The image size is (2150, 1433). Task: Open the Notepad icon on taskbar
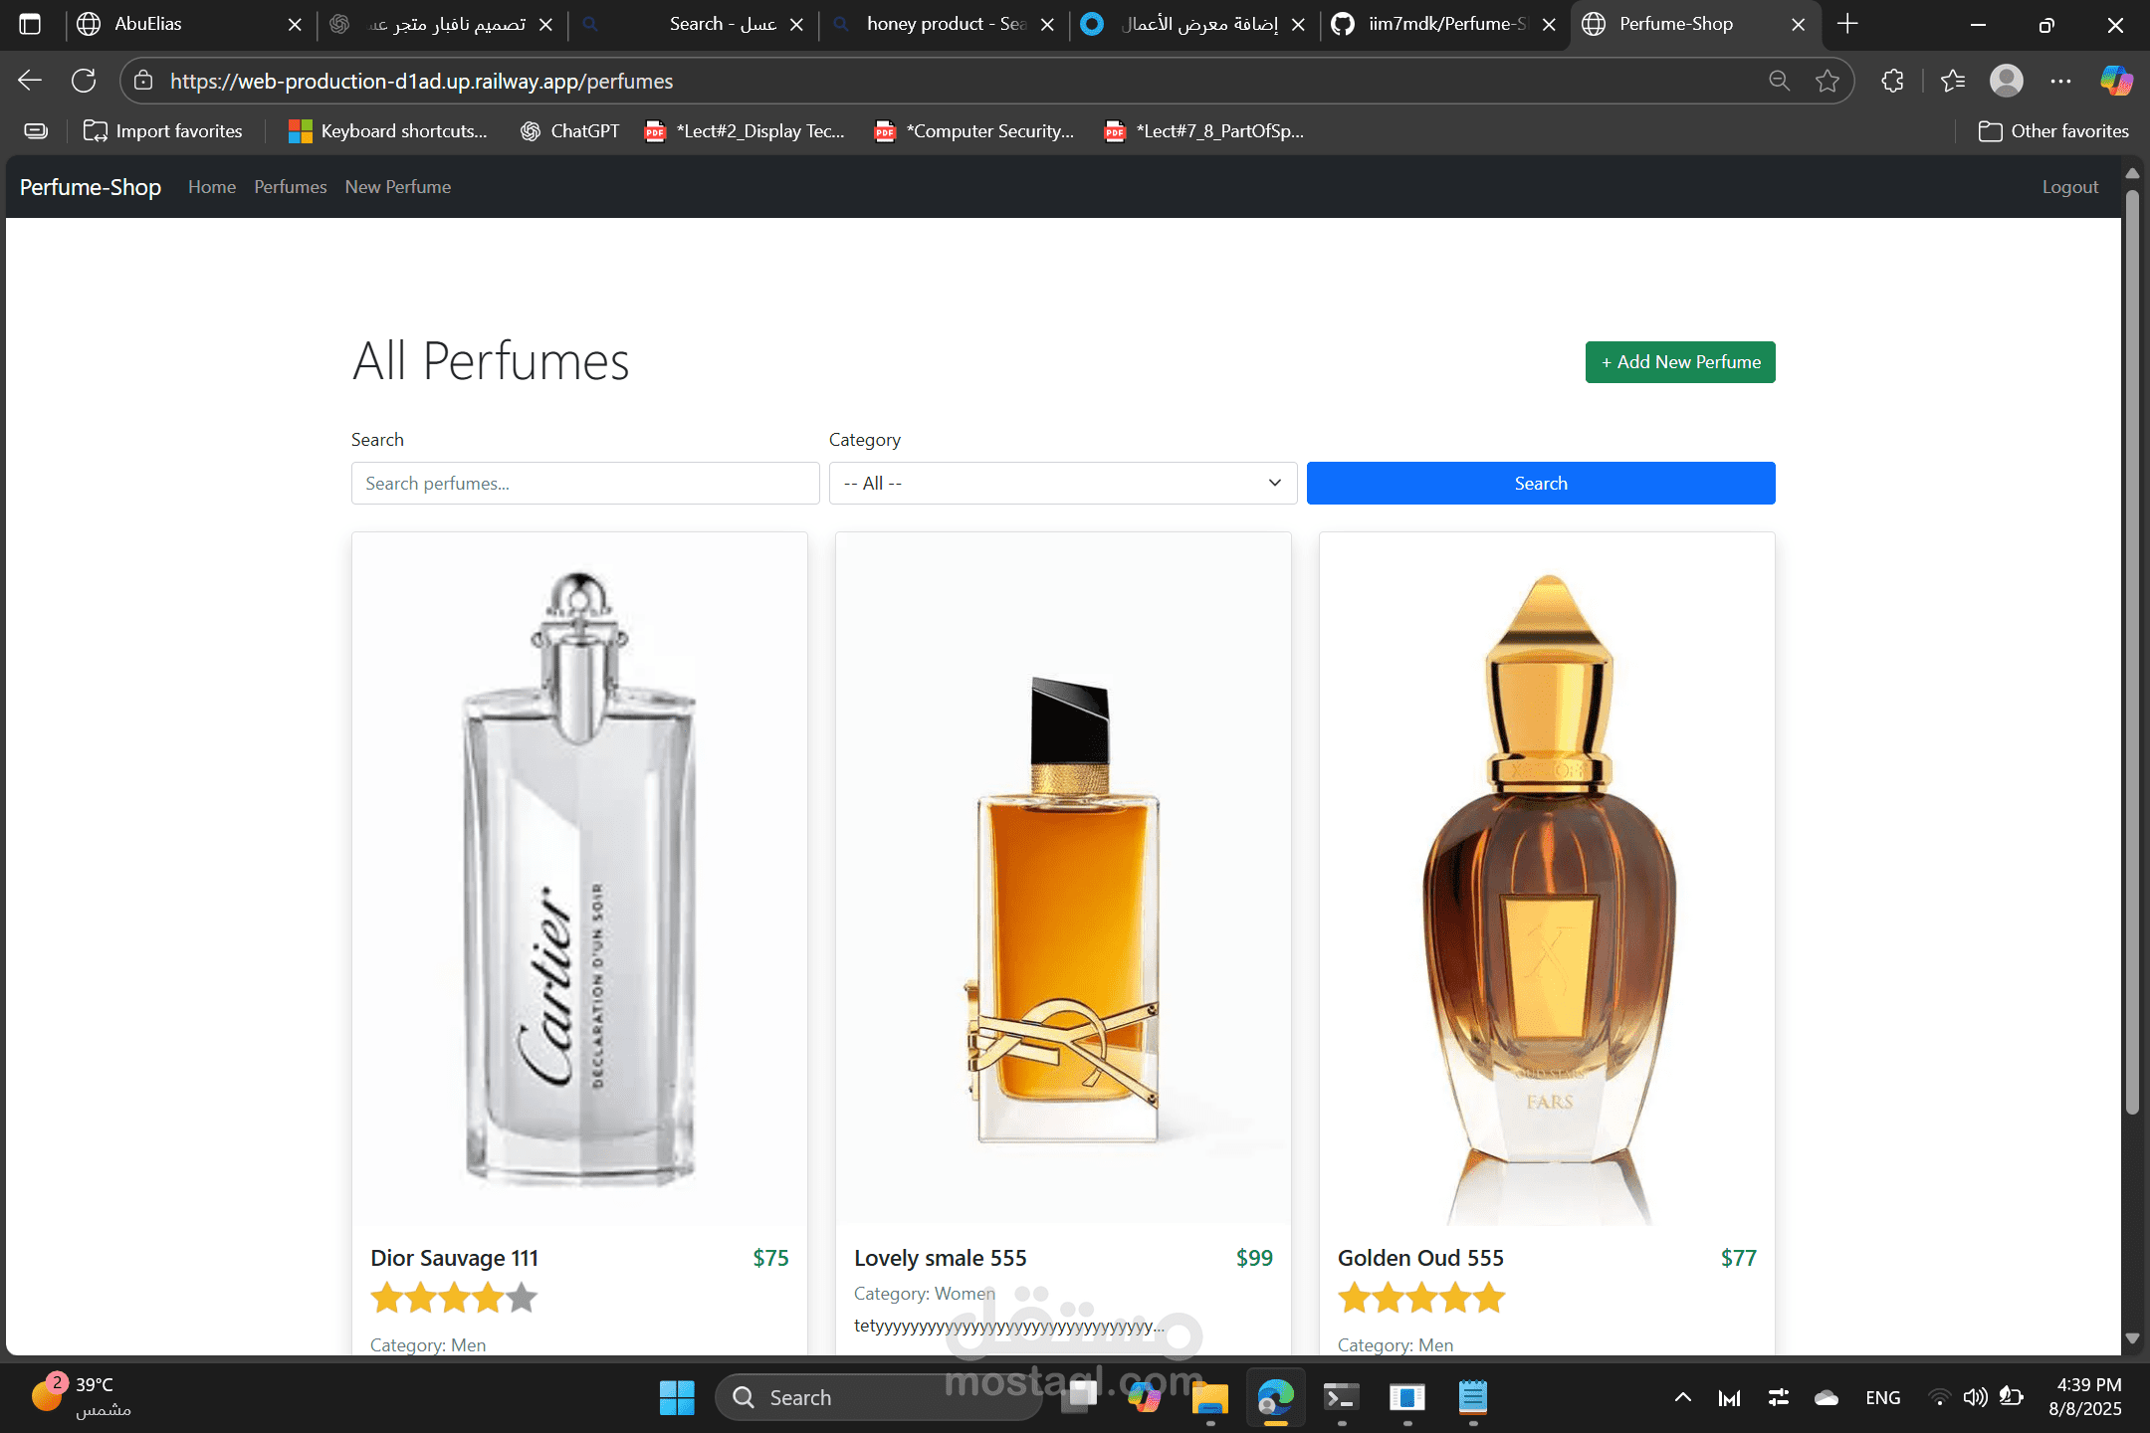[1472, 1397]
